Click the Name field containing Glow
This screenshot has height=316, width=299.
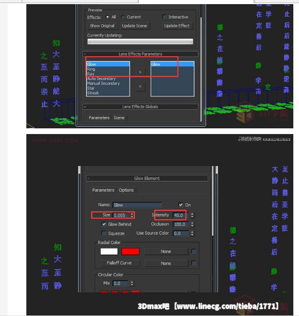137,205
